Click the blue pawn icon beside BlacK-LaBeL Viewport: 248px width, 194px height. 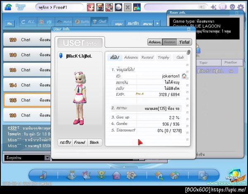coord(61,56)
